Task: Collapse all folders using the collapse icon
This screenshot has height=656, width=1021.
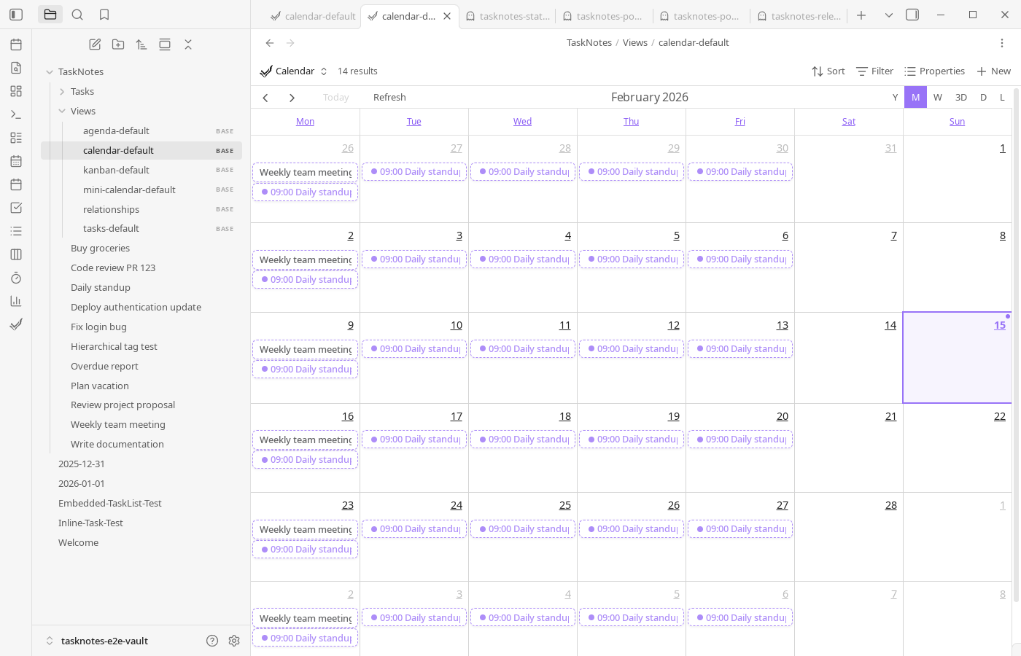Action: [x=188, y=44]
